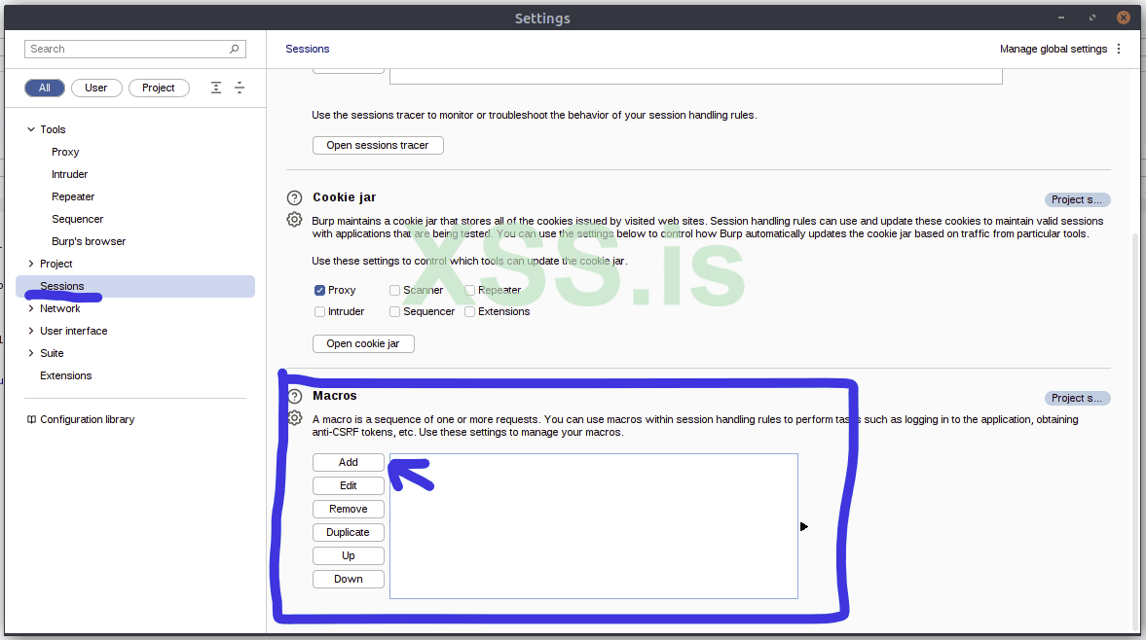Click the macro Down button

tap(349, 580)
